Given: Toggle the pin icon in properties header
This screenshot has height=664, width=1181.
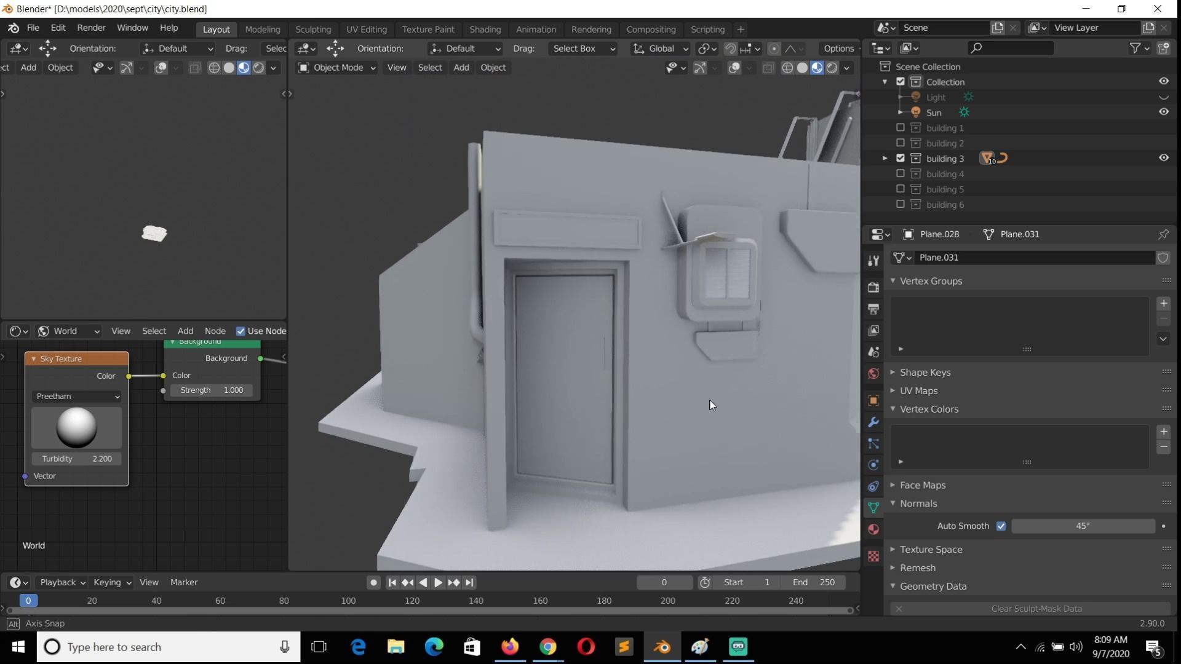Looking at the screenshot, I should (1163, 234).
